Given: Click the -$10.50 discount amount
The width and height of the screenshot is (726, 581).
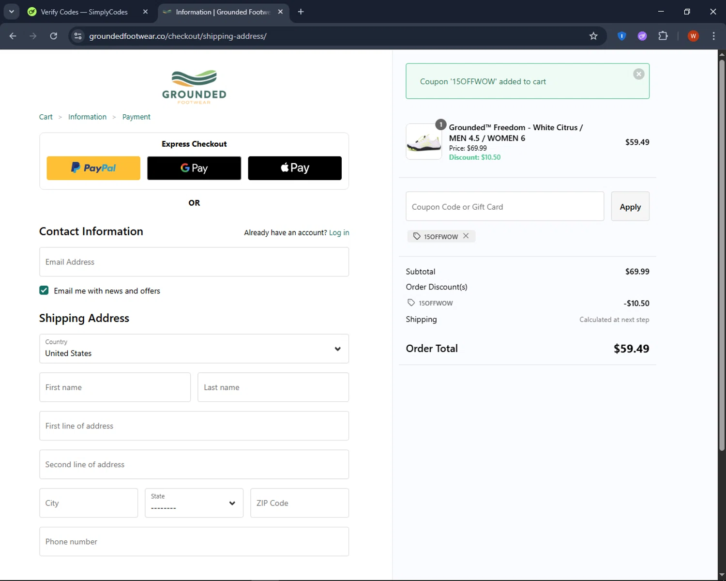Looking at the screenshot, I should pos(636,303).
